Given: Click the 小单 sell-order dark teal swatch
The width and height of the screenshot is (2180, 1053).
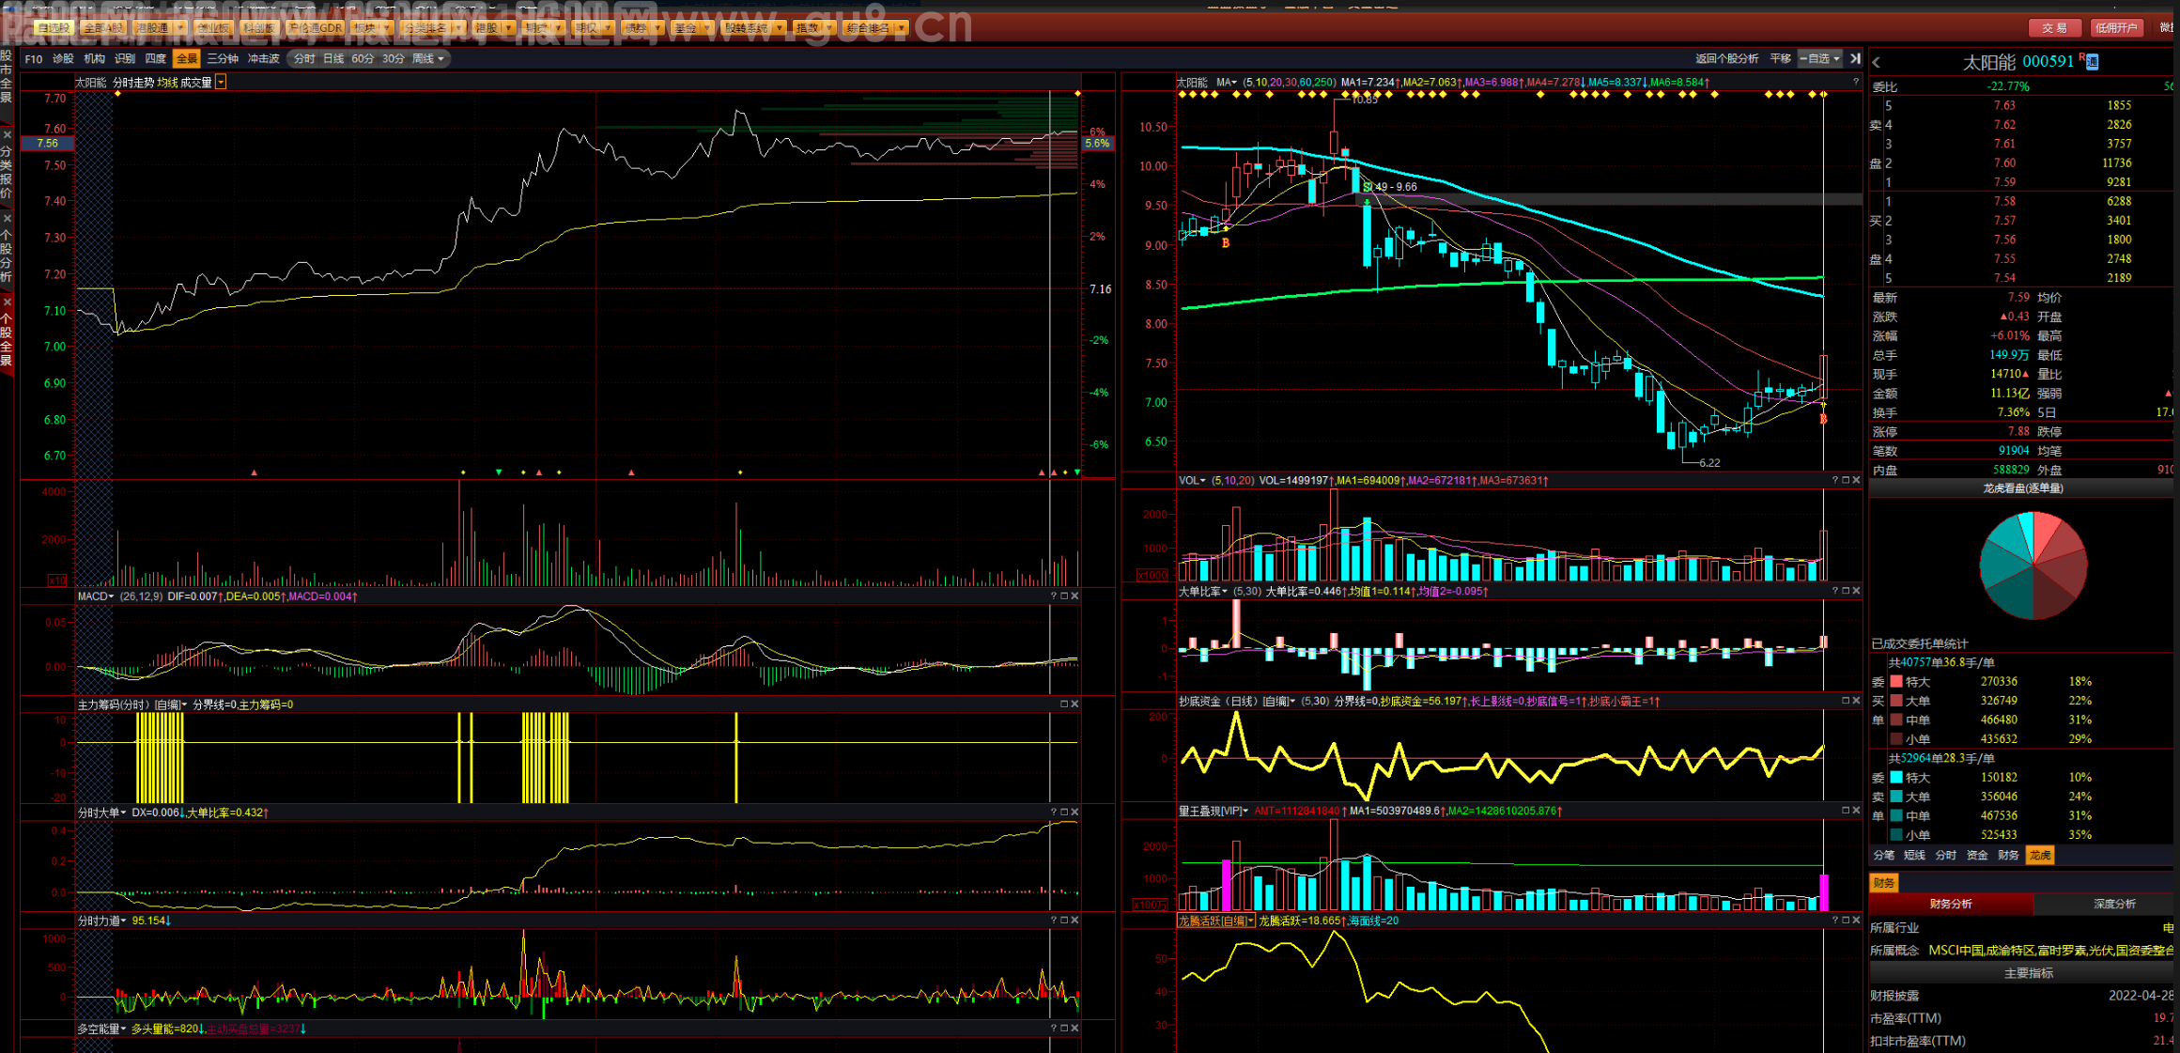Looking at the screenshot, I should [x=1896, y=835].
